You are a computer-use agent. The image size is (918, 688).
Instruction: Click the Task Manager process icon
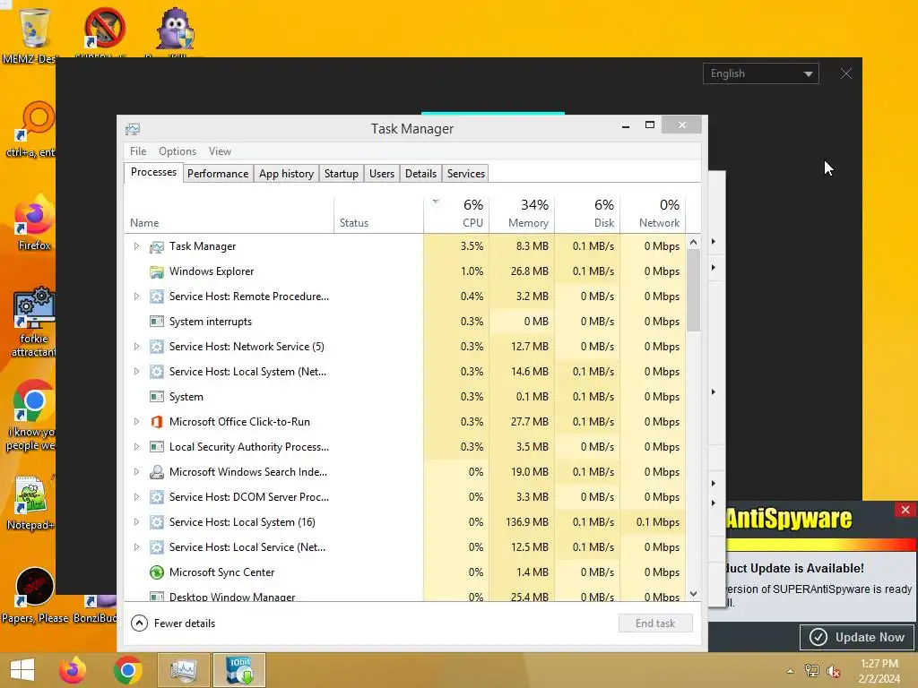[156, 247]
